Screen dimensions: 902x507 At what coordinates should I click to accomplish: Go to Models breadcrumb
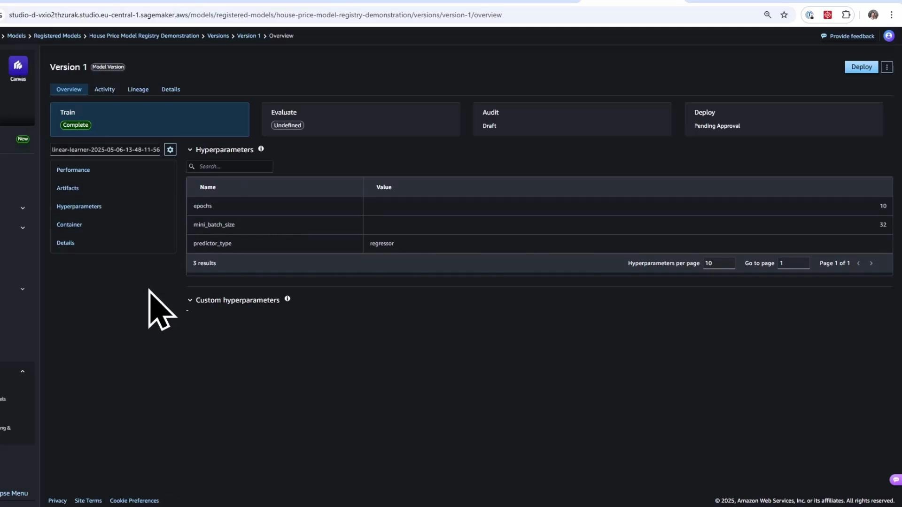coord(16,36)
